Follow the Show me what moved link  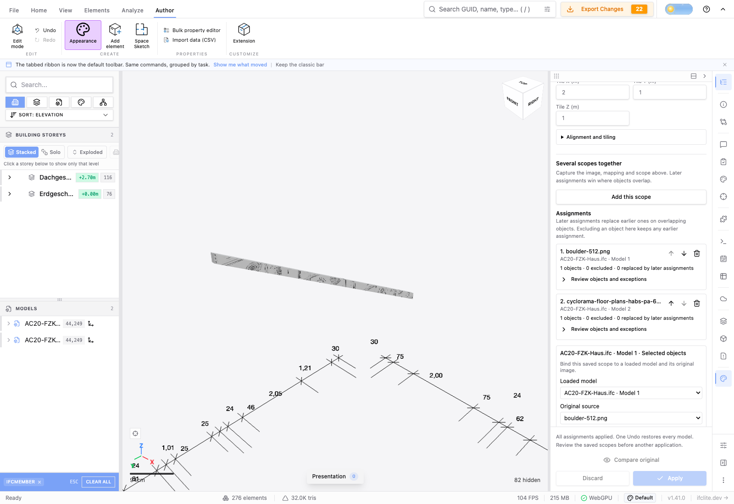tap(240, 65)
